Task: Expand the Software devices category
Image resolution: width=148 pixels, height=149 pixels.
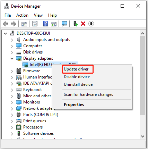Action: click(12, 134)
